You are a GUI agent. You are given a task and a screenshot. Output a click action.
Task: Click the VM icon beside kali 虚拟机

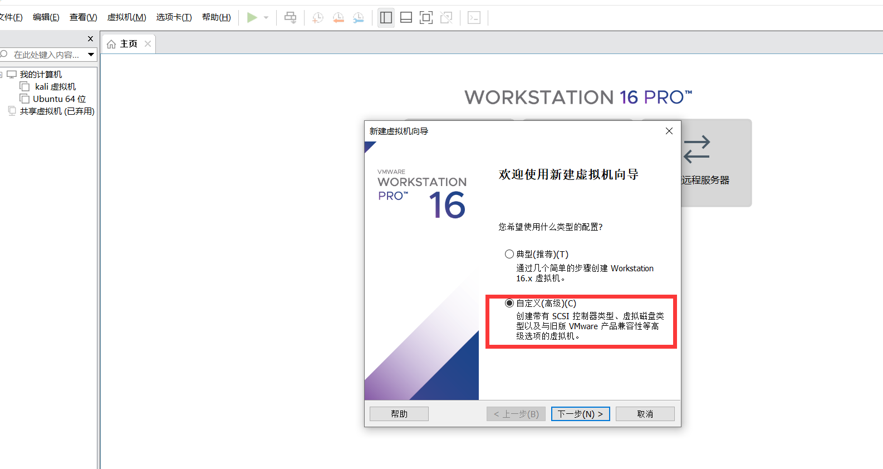[x=24, y=86]
